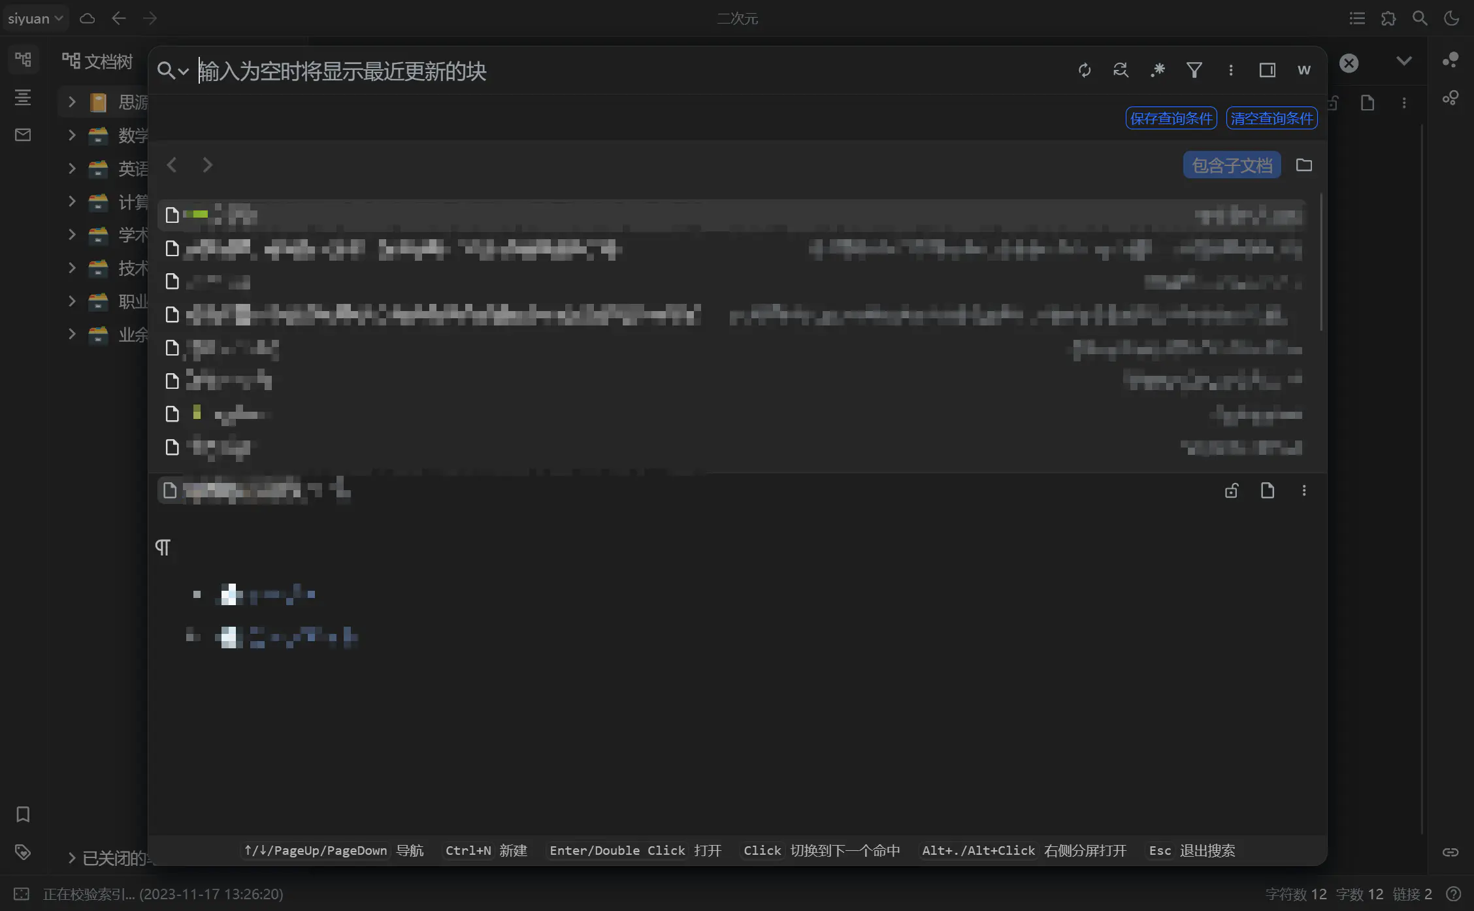Image resolution: width=1474 pixels, height=911 pixels.
Task: Open global search from the top bar
Action: click(1419, 18)
